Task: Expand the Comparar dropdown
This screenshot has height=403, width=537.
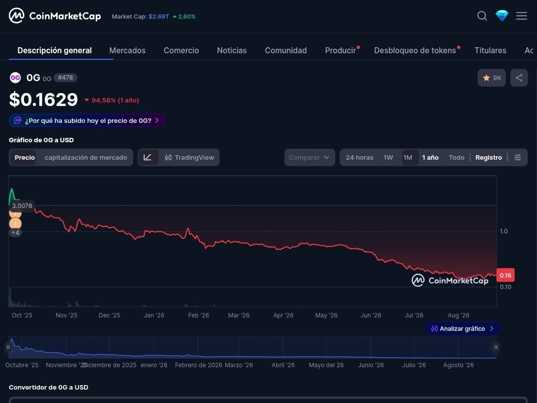Action: point(310,157)
